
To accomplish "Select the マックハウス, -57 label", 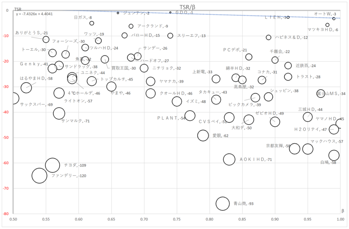I will (327, 141).
